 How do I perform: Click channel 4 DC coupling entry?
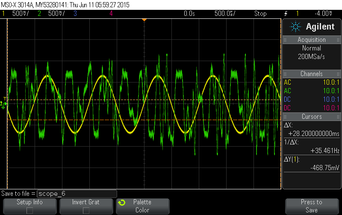287,108
